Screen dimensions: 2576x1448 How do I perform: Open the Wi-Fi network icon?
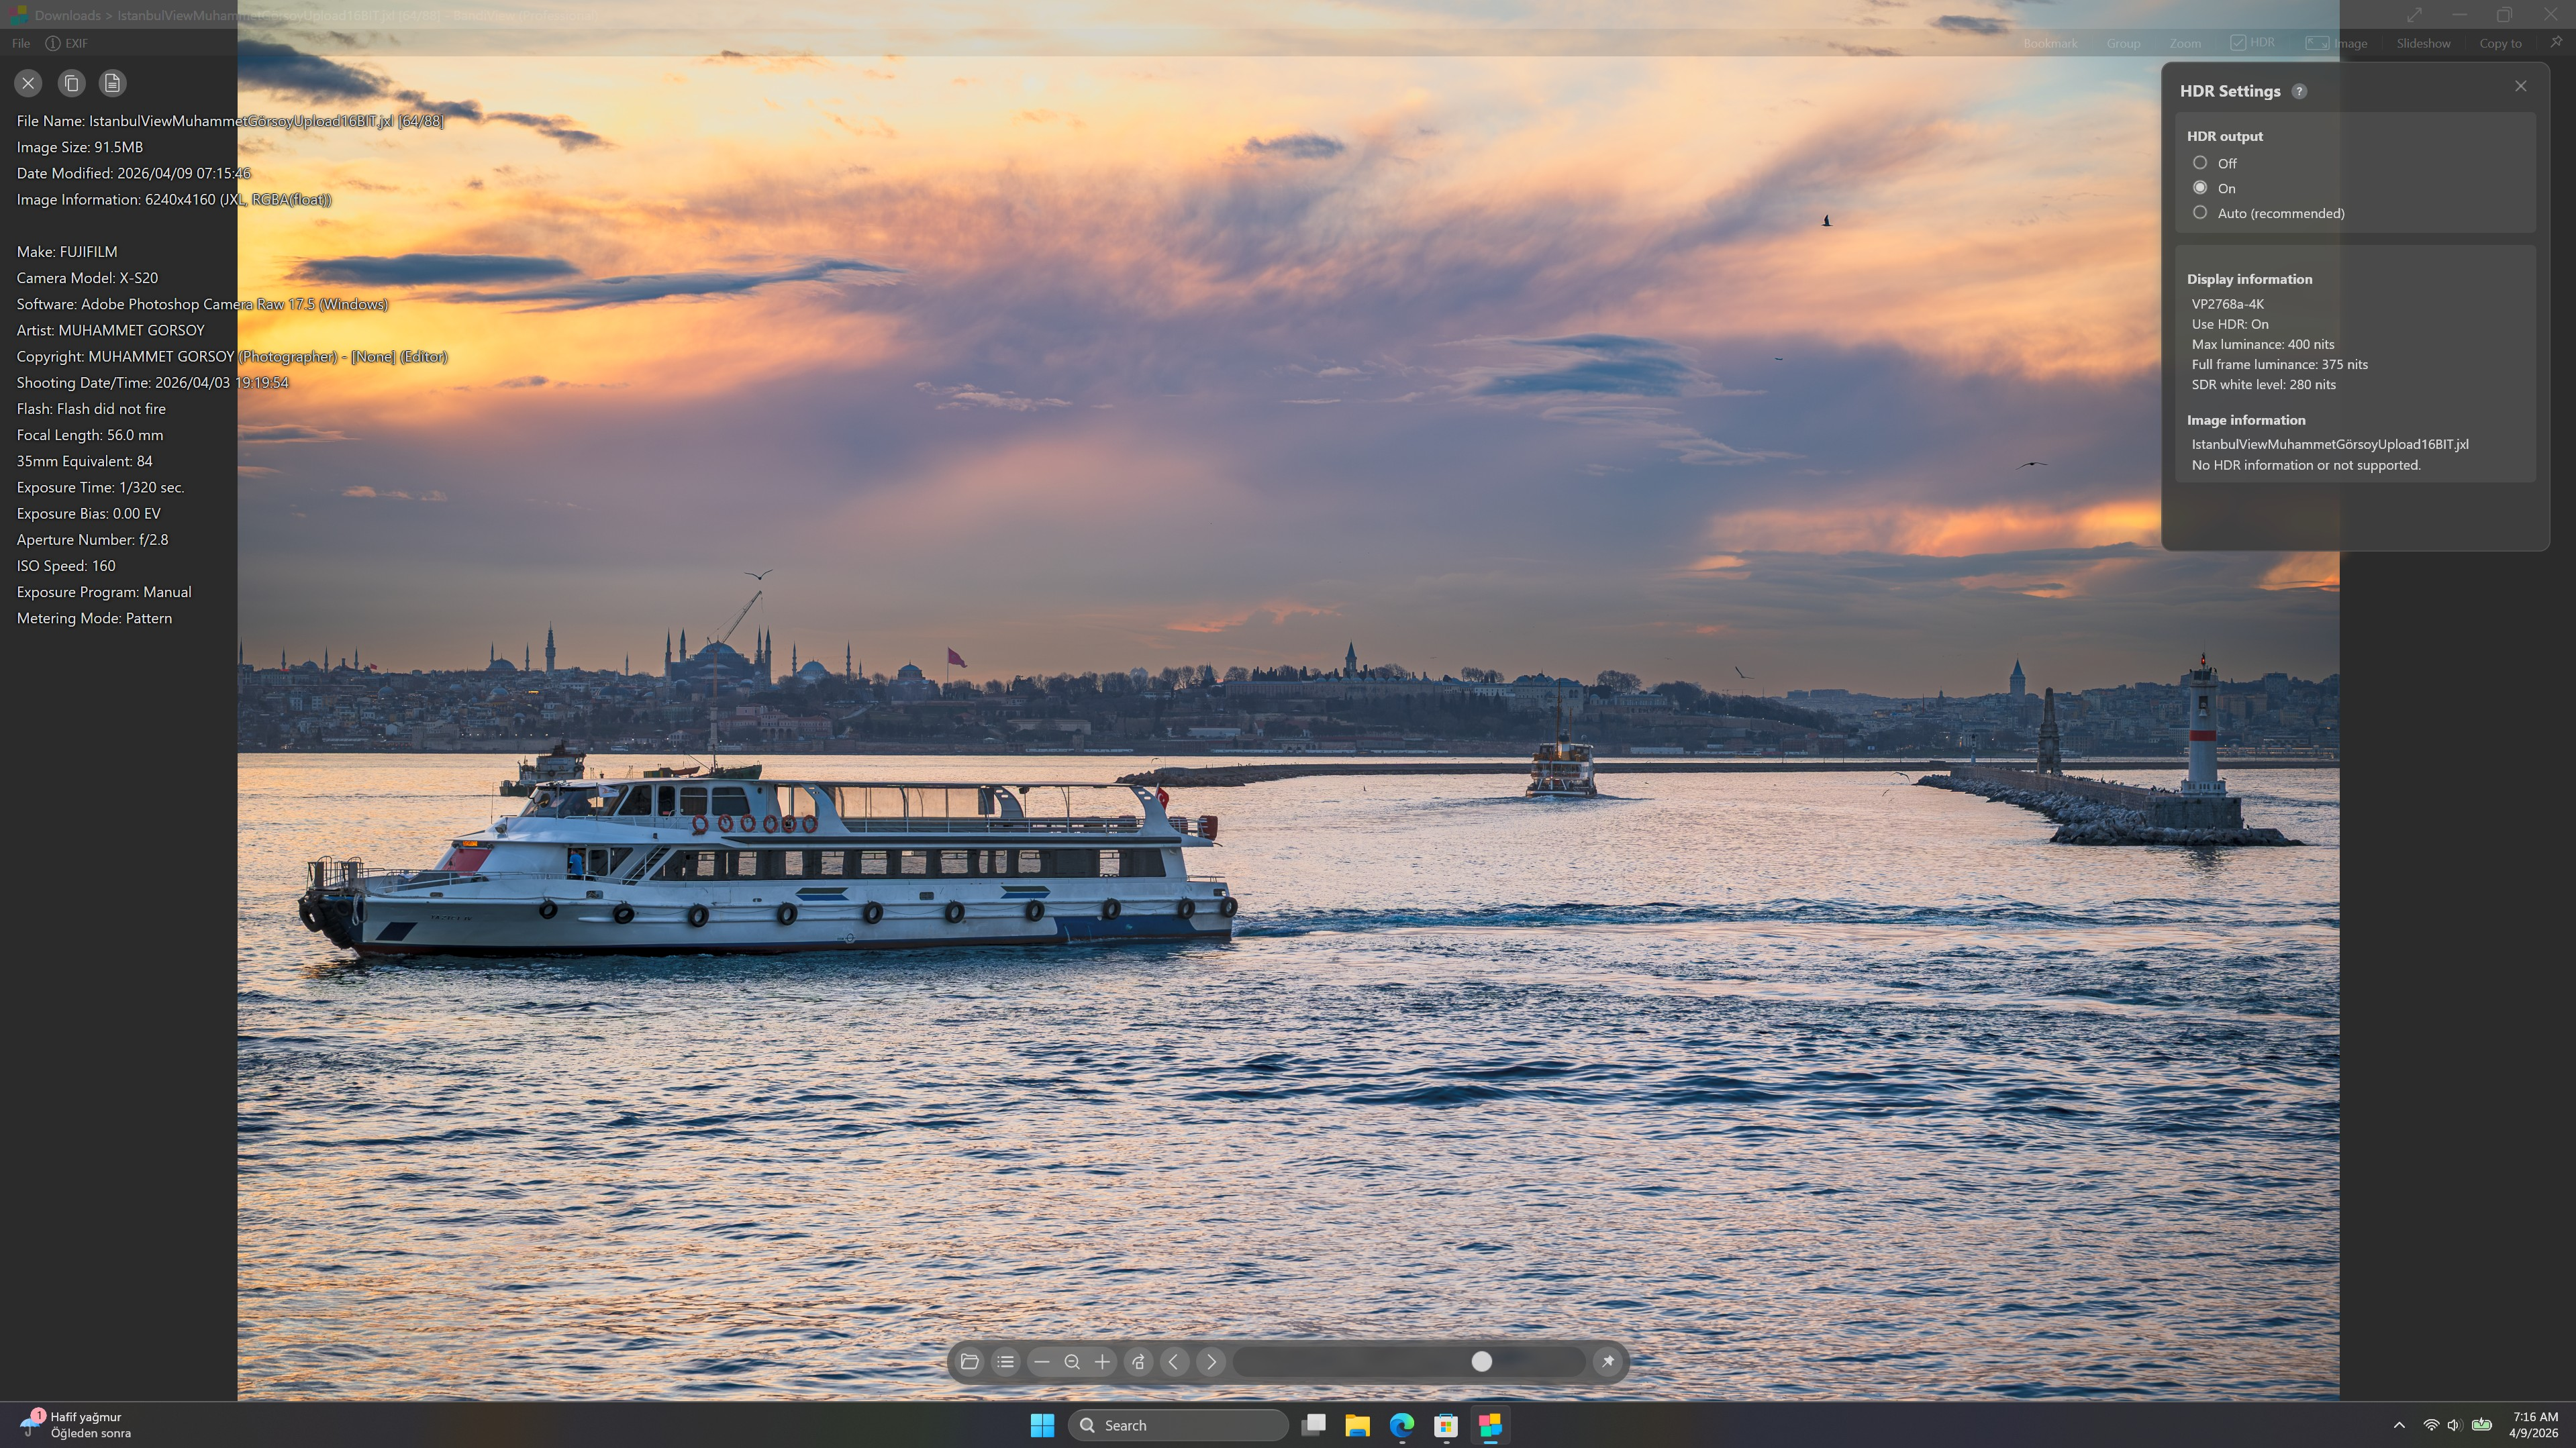(x=2431, y=1425)
